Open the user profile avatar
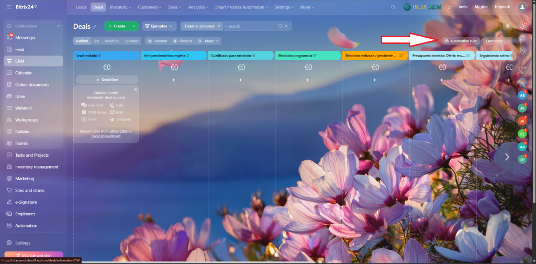Screen dimensions: 536x264 [x=522, y=7]
